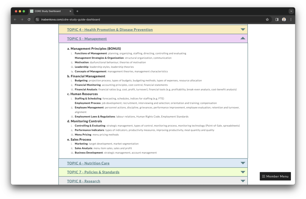Image resolution: width=306 pixels, height=199 pixels.
Task: Click the Monitoring Controls heading
Action: 85,121
